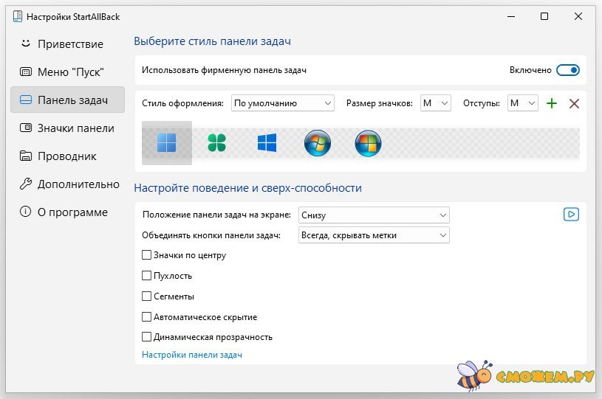602x399 pixels.
Task: Expand the "Размер значков" dropdown
Action: point(435,104)
